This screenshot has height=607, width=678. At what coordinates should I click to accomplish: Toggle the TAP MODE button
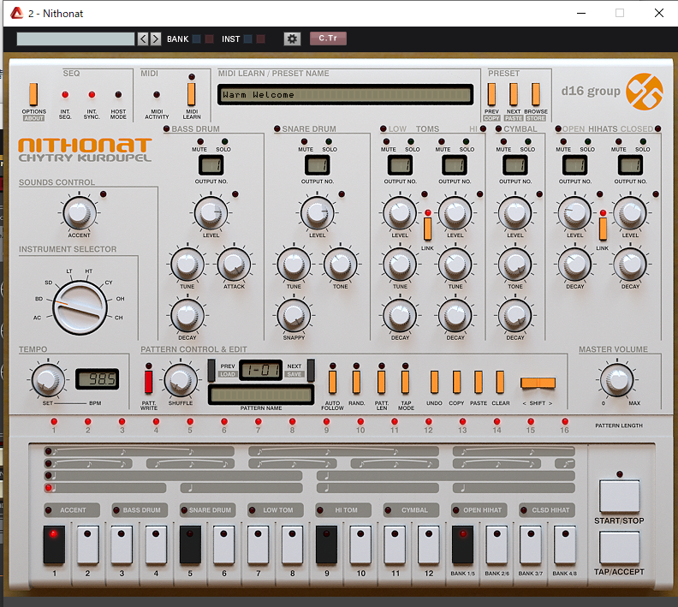(x=405, y=382)
